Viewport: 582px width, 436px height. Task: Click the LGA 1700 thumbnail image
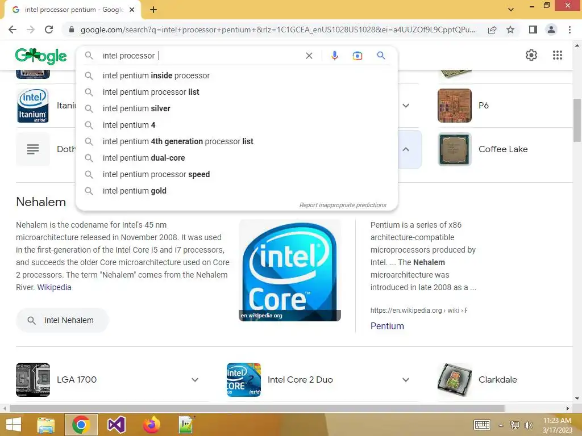33,380
